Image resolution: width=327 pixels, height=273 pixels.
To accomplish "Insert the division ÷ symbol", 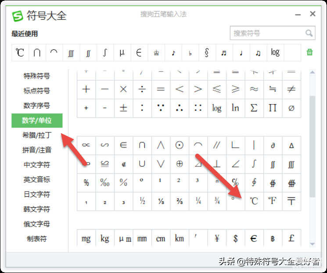I will [x=142, y=89].
